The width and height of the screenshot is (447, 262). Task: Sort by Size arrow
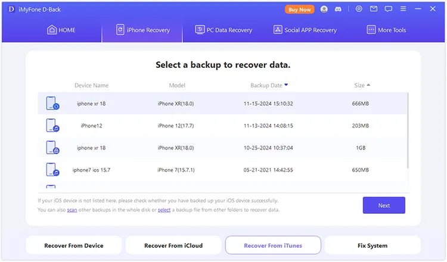(368, 85)
